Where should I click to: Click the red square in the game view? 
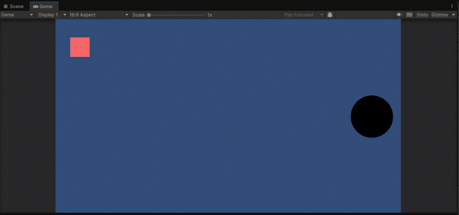click(x=80, y=47)
